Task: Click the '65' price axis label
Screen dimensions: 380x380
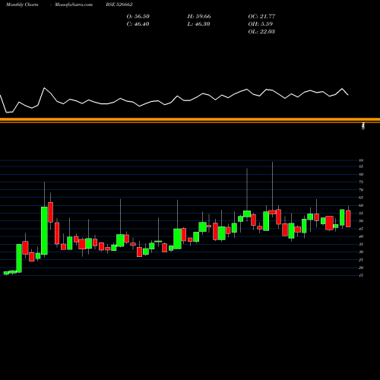Action: [x=361, y=198]
